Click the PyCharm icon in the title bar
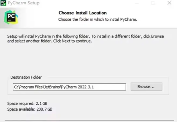 3,3
